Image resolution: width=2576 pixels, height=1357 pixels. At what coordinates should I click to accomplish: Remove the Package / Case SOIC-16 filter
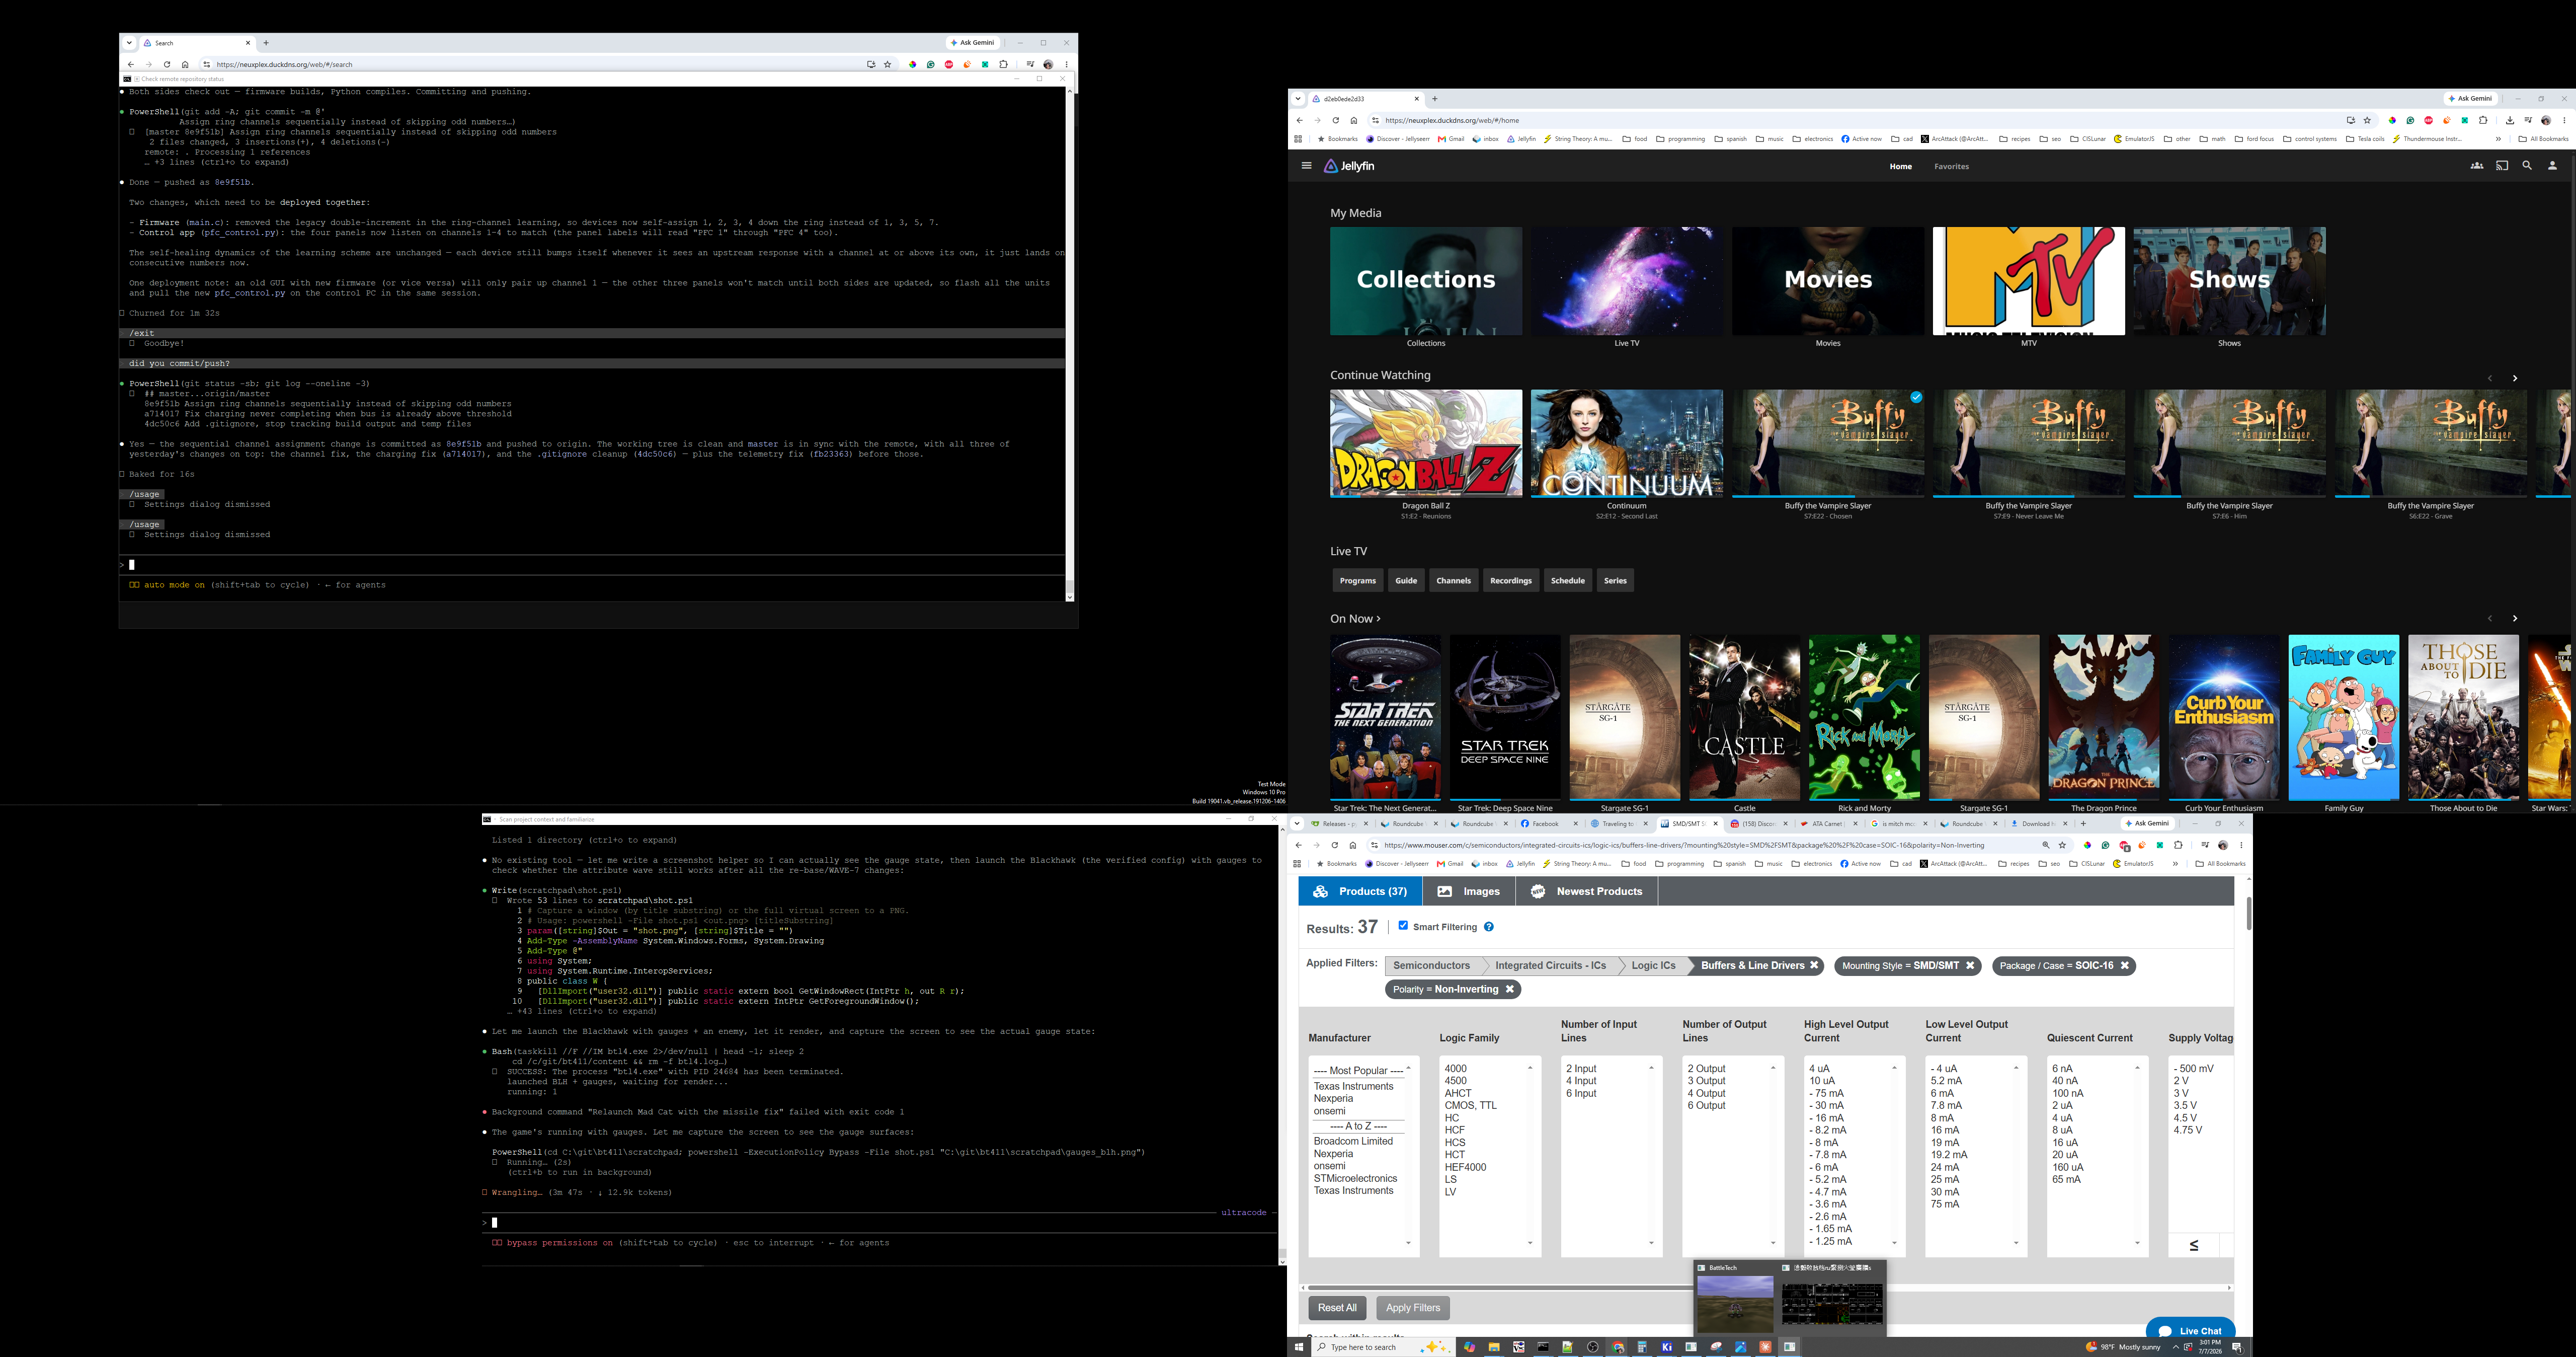point(2125,966)
